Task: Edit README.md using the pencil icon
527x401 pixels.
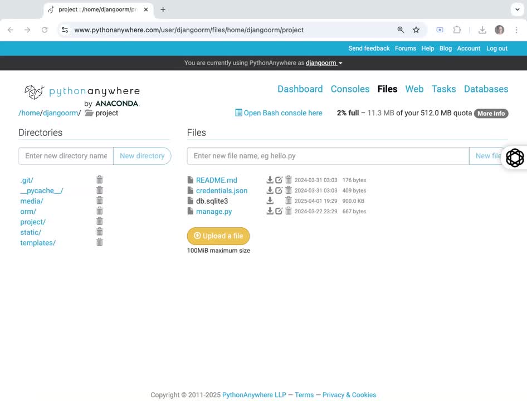Action: (x=279, y=180)
